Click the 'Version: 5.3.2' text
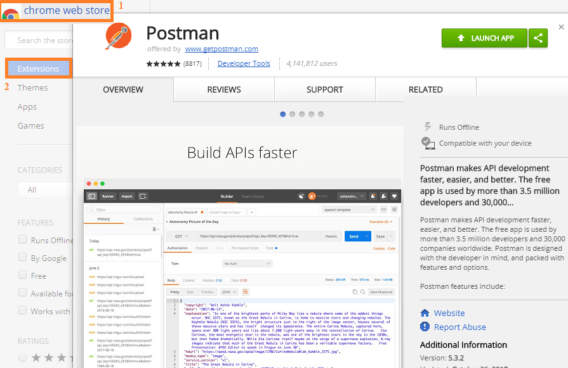Image resolution: width=568 pixels, height=368 pixels. [442, 358]
